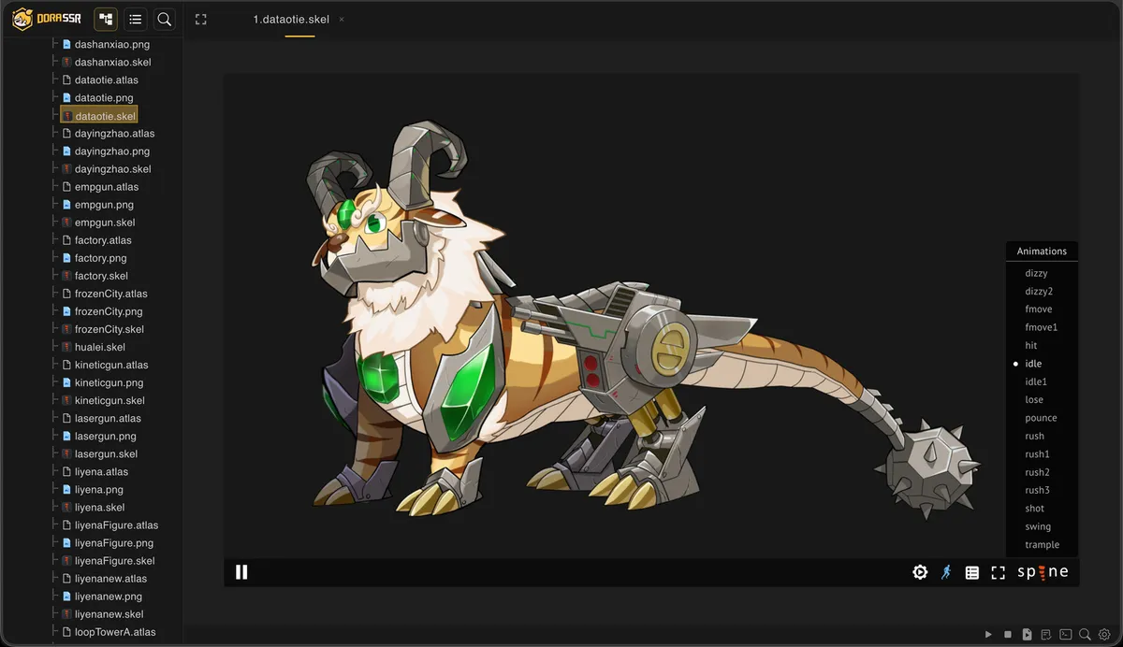Open Spine player speed settings gear
The height and width of the screenshot is (647, 1123).
coord(920,572)
